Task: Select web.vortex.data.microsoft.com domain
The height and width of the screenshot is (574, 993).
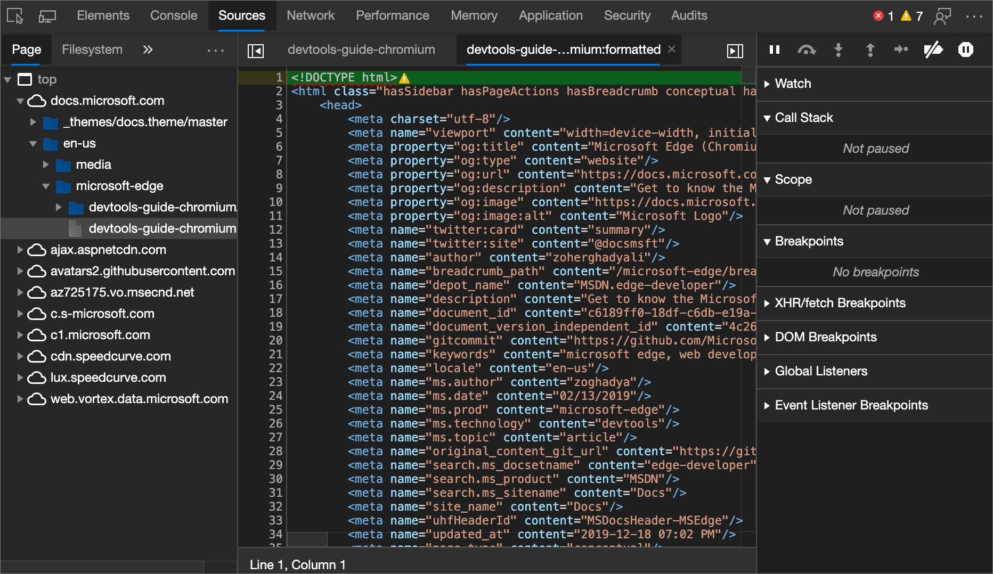Action: pos(139,399)
